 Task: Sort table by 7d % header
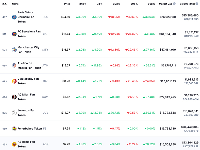[x=99, y=4]
